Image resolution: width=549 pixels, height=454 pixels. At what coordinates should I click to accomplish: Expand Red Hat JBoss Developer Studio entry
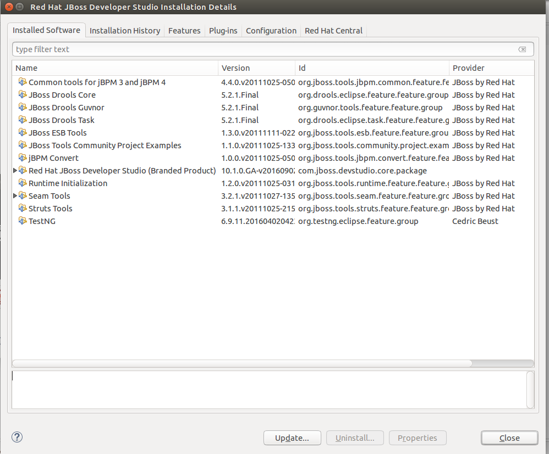pos(15,171)
